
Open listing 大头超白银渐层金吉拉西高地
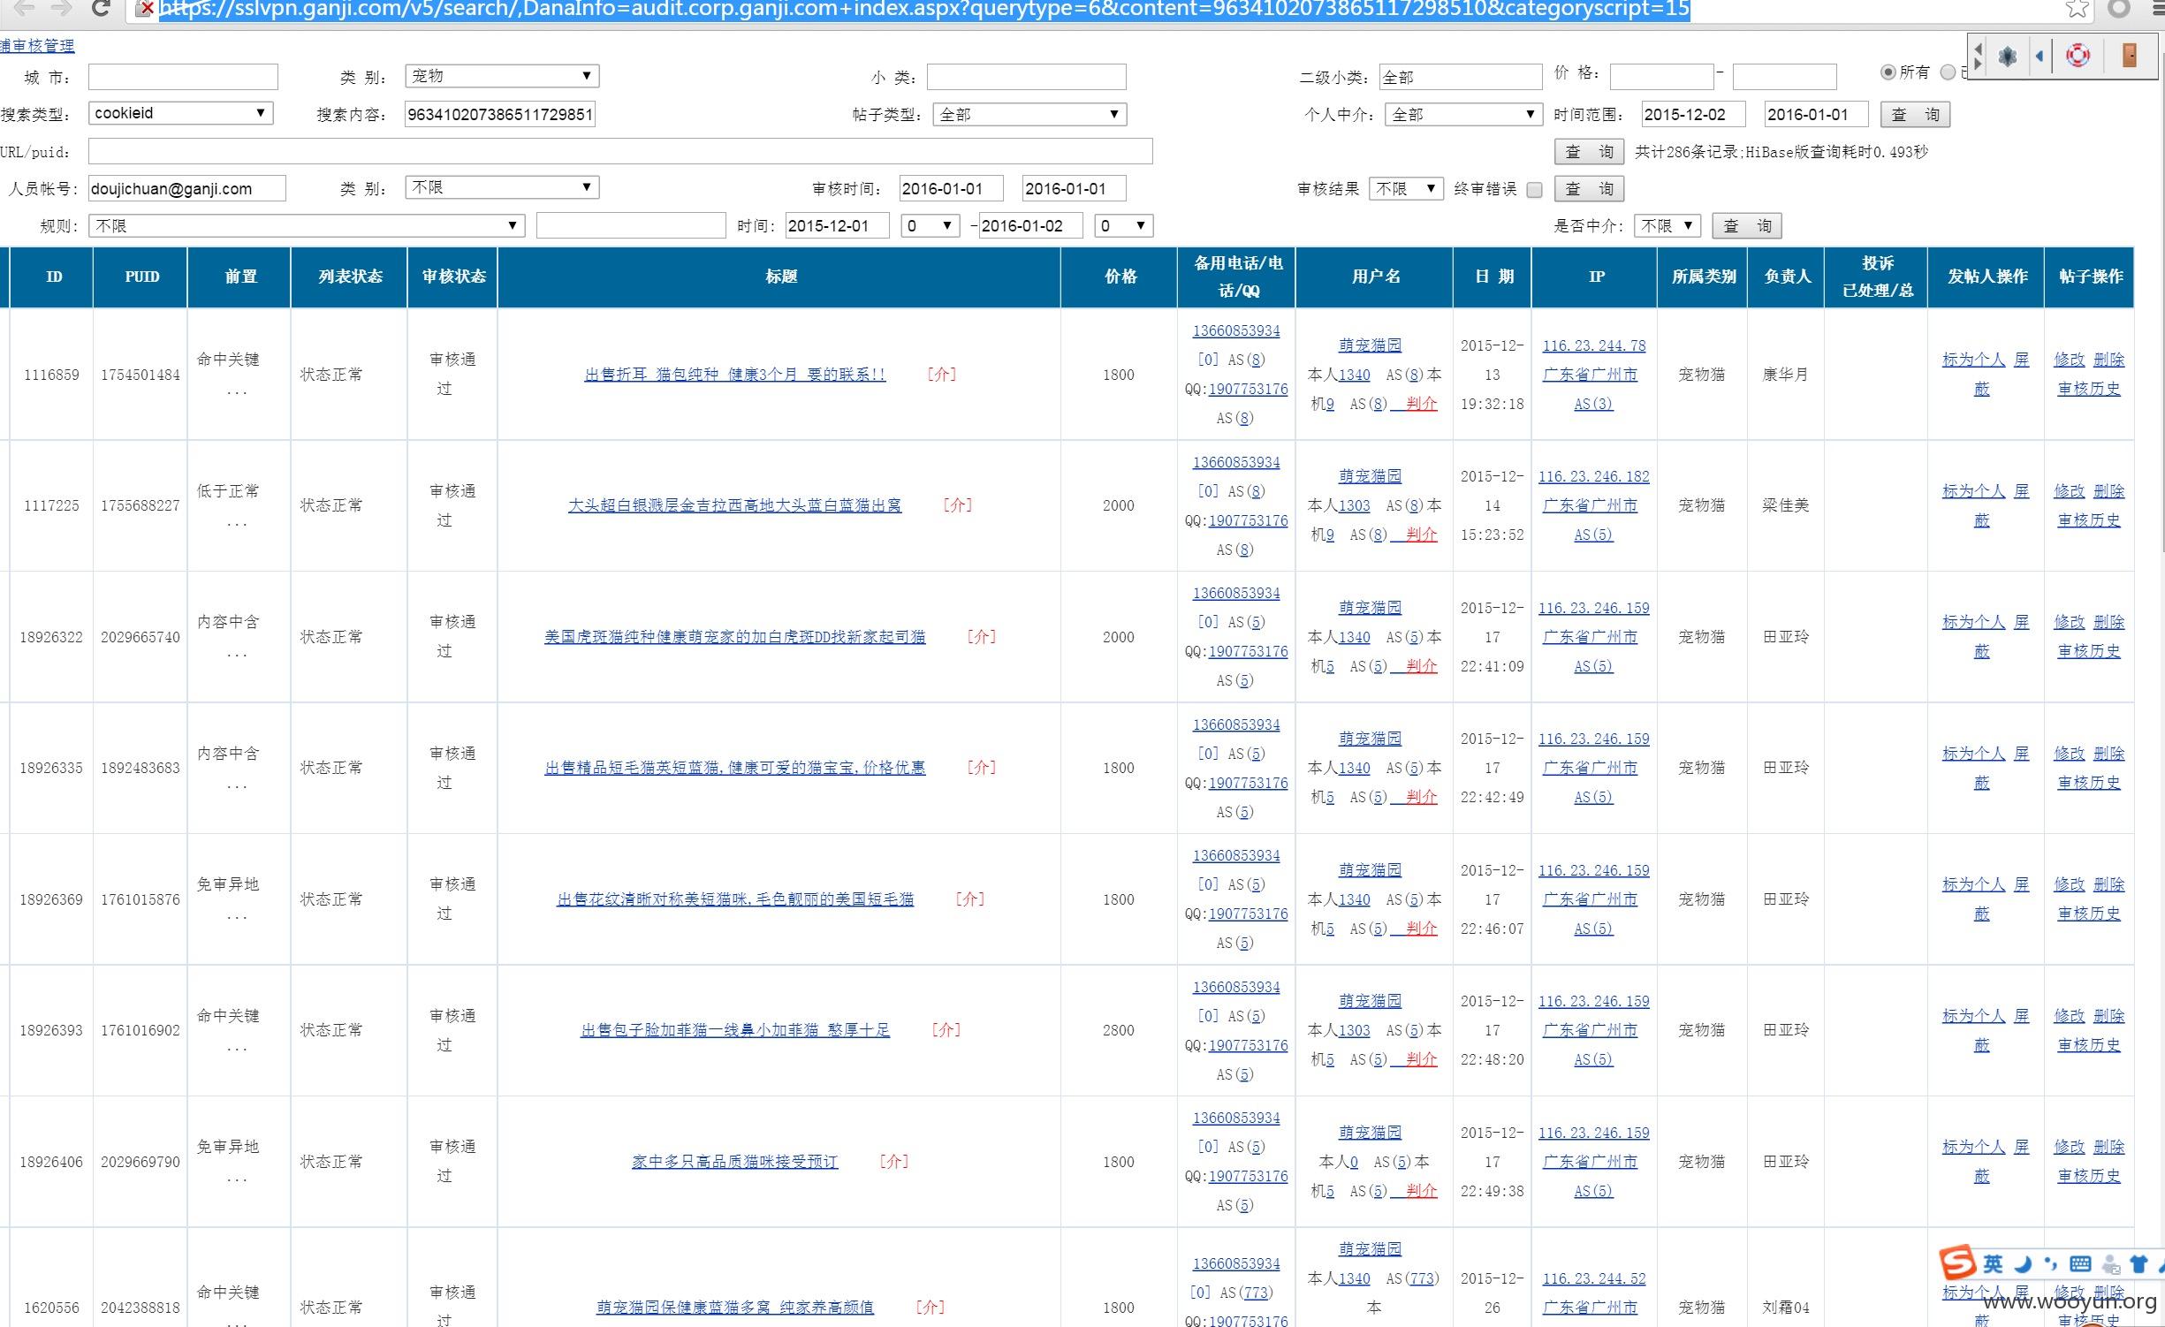tap(734, 505)
